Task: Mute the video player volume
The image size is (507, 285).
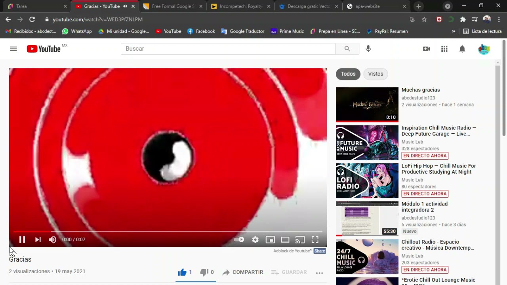Action: tap(53, 239)
